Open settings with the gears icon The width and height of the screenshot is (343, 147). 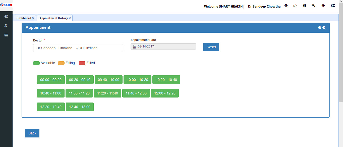[x=333, y=6]
